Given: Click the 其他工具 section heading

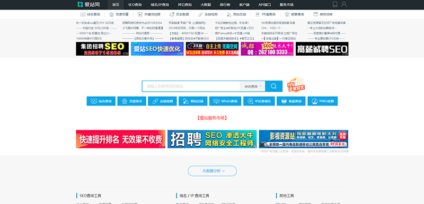Looking at the screenshot, I should point(287,196).
